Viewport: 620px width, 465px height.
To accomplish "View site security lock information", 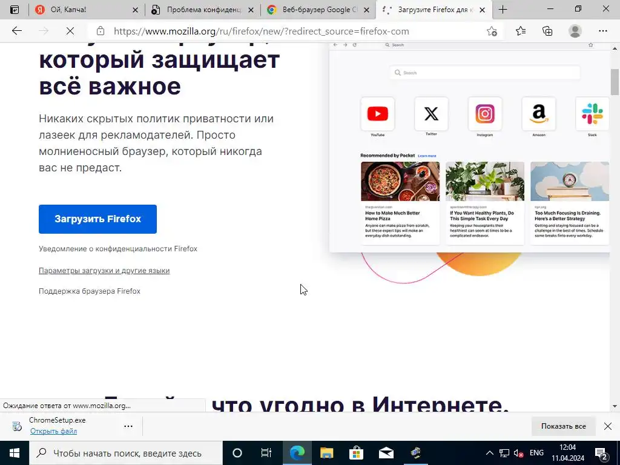I will (101, 31).
